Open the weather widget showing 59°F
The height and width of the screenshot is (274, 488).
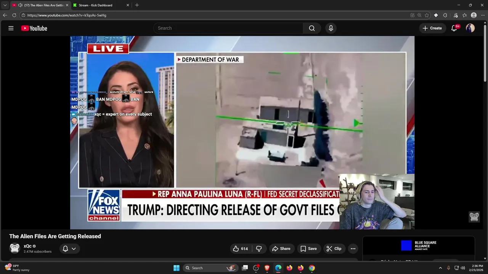[x=18, y=268]
